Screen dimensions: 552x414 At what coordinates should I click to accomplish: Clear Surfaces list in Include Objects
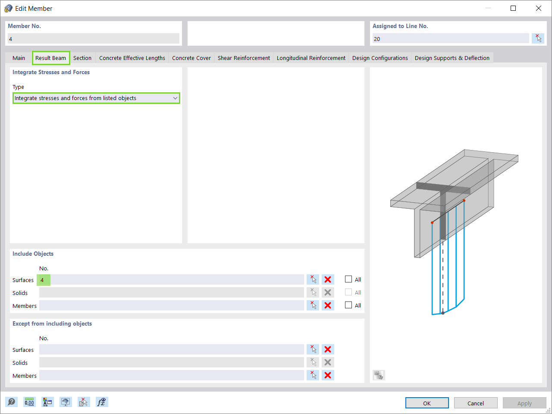click(328, 279)
